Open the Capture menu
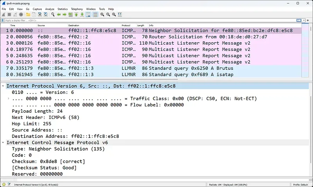This screenshot has width=313, height=187. (37, 9)
